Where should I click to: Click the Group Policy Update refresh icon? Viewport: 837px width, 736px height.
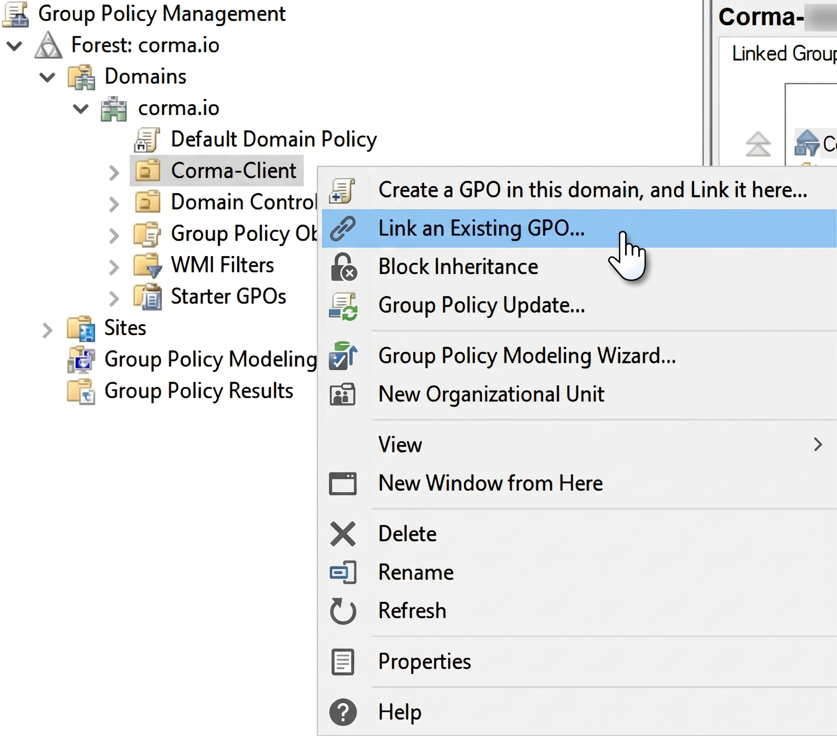pos(343,306)
